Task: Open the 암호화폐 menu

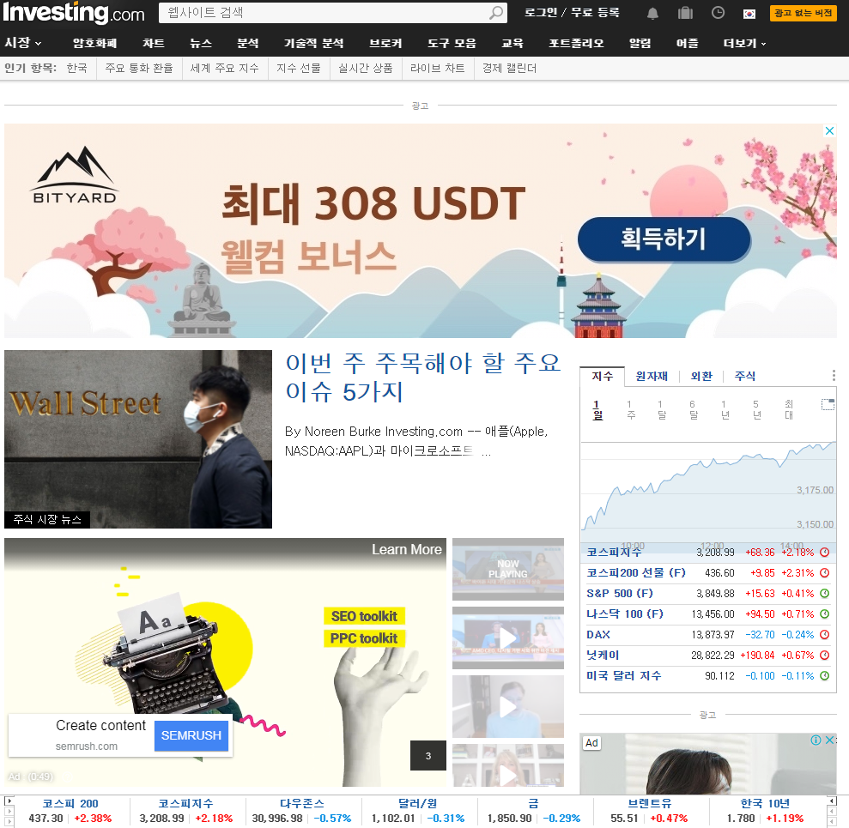Action: [94, 43]
